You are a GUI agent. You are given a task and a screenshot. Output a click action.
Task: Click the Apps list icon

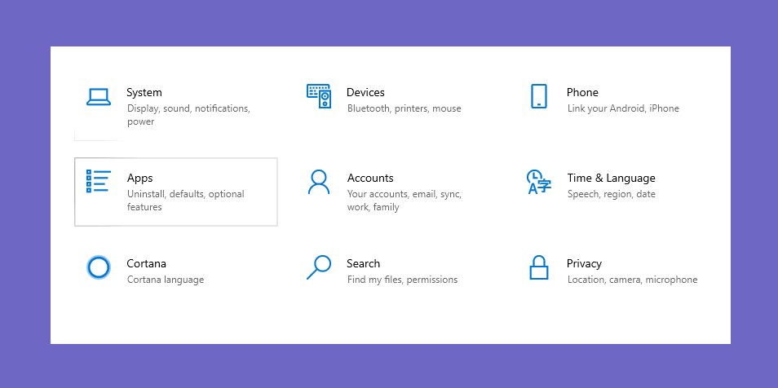click(x=98, y=181)
